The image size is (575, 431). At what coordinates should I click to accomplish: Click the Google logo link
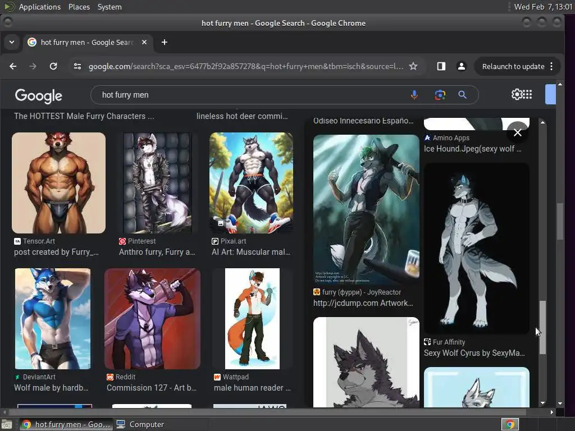[x=38, y=95]
